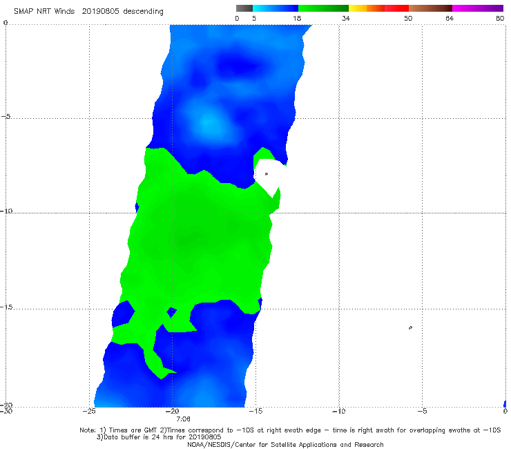Click the latitude axis label '-5'
Screen dimensions: 511x449
[6, 116]
